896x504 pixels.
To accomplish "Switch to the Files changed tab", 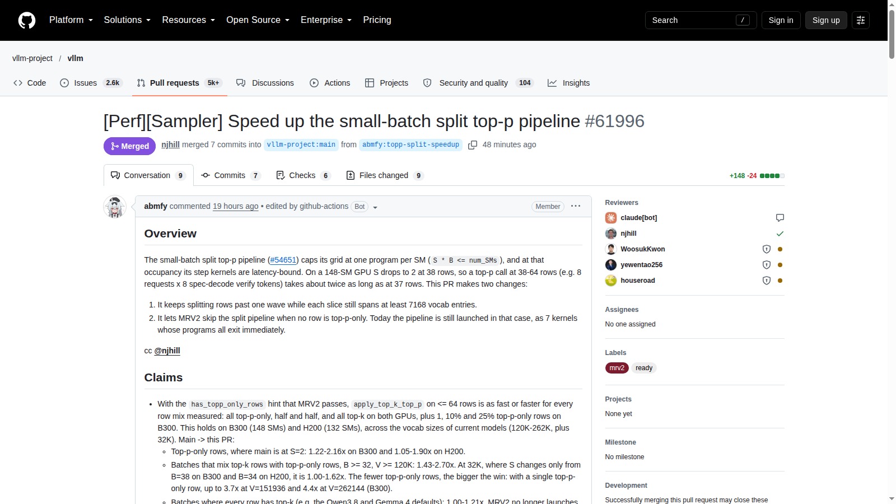I will click(x=385, y=175).
